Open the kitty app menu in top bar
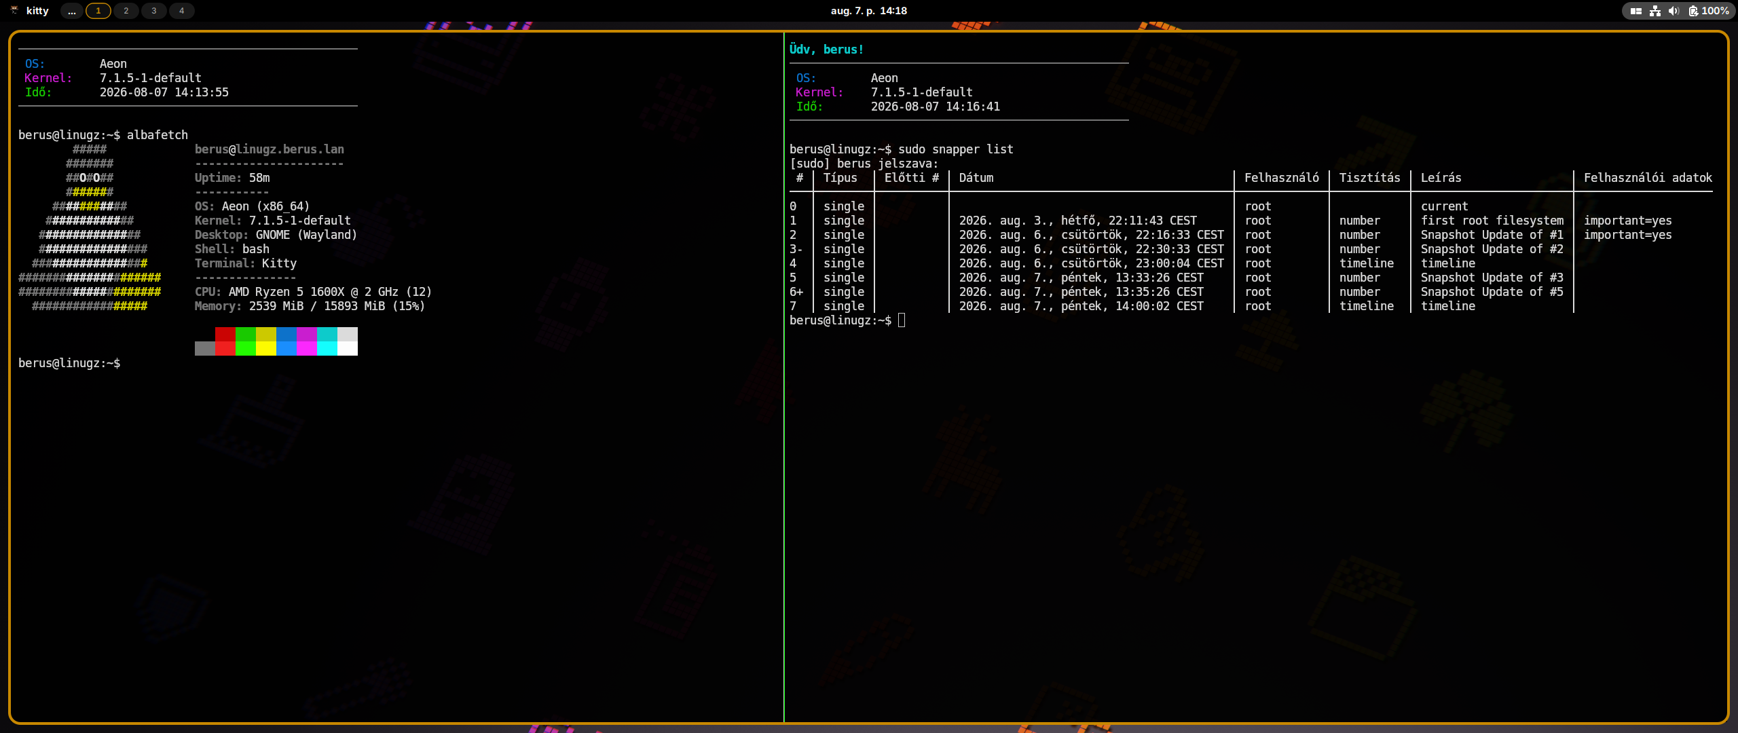The width and height of the screenshot is (1738, 733). click(x=30, y=11)
